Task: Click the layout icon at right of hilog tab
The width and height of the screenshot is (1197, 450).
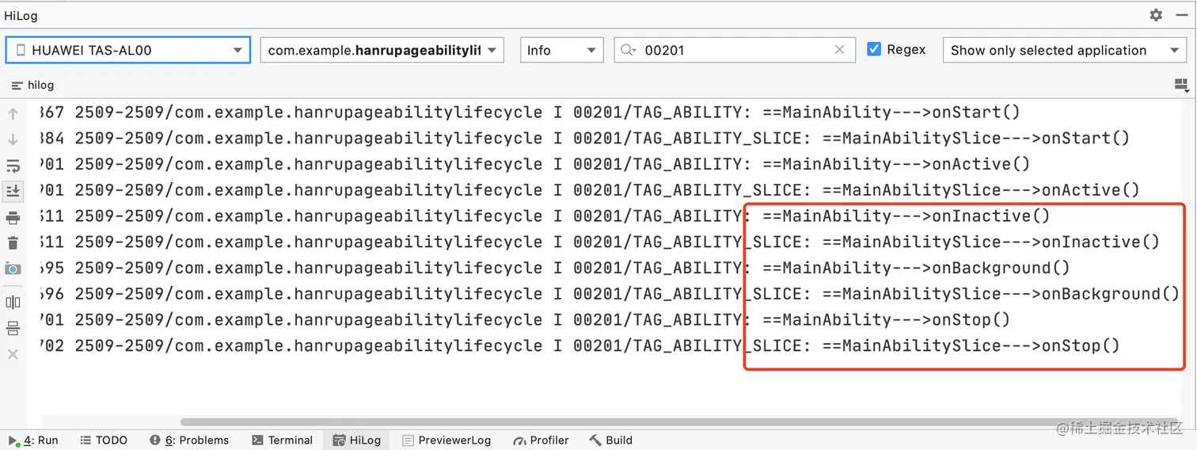Action: (1181, 85)
